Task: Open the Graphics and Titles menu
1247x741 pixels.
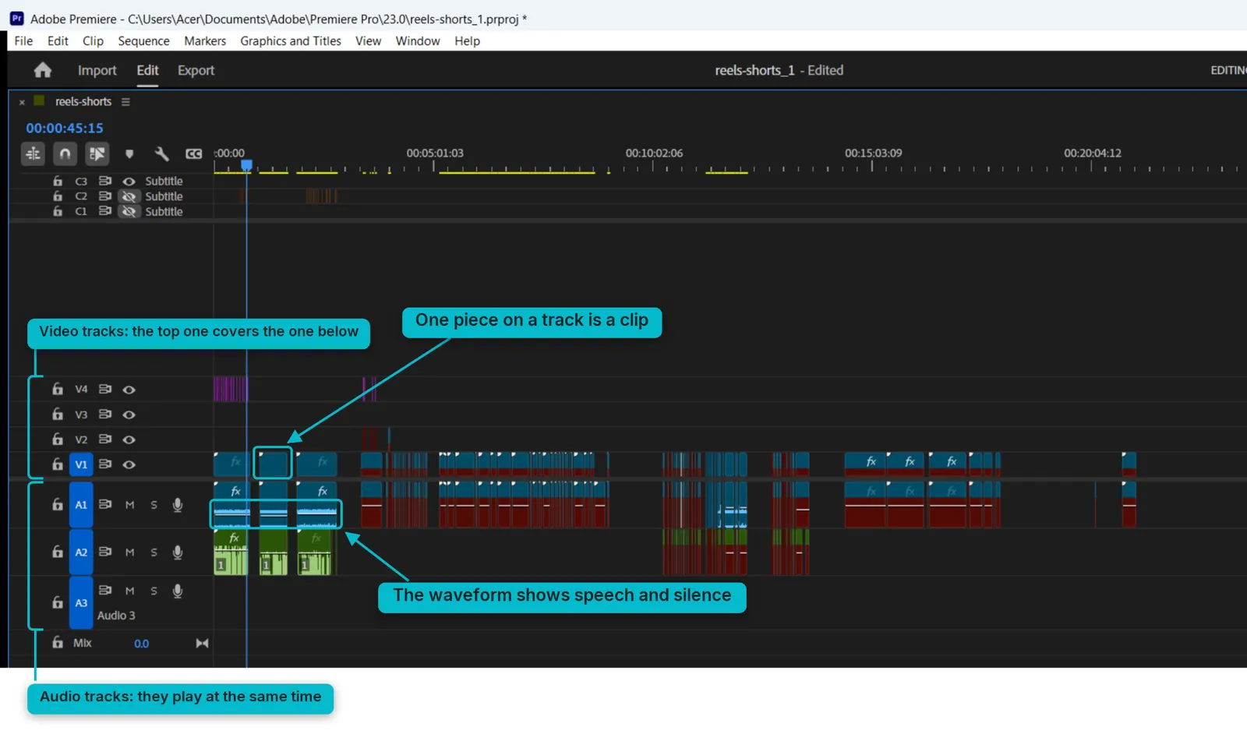Action: 291,41
